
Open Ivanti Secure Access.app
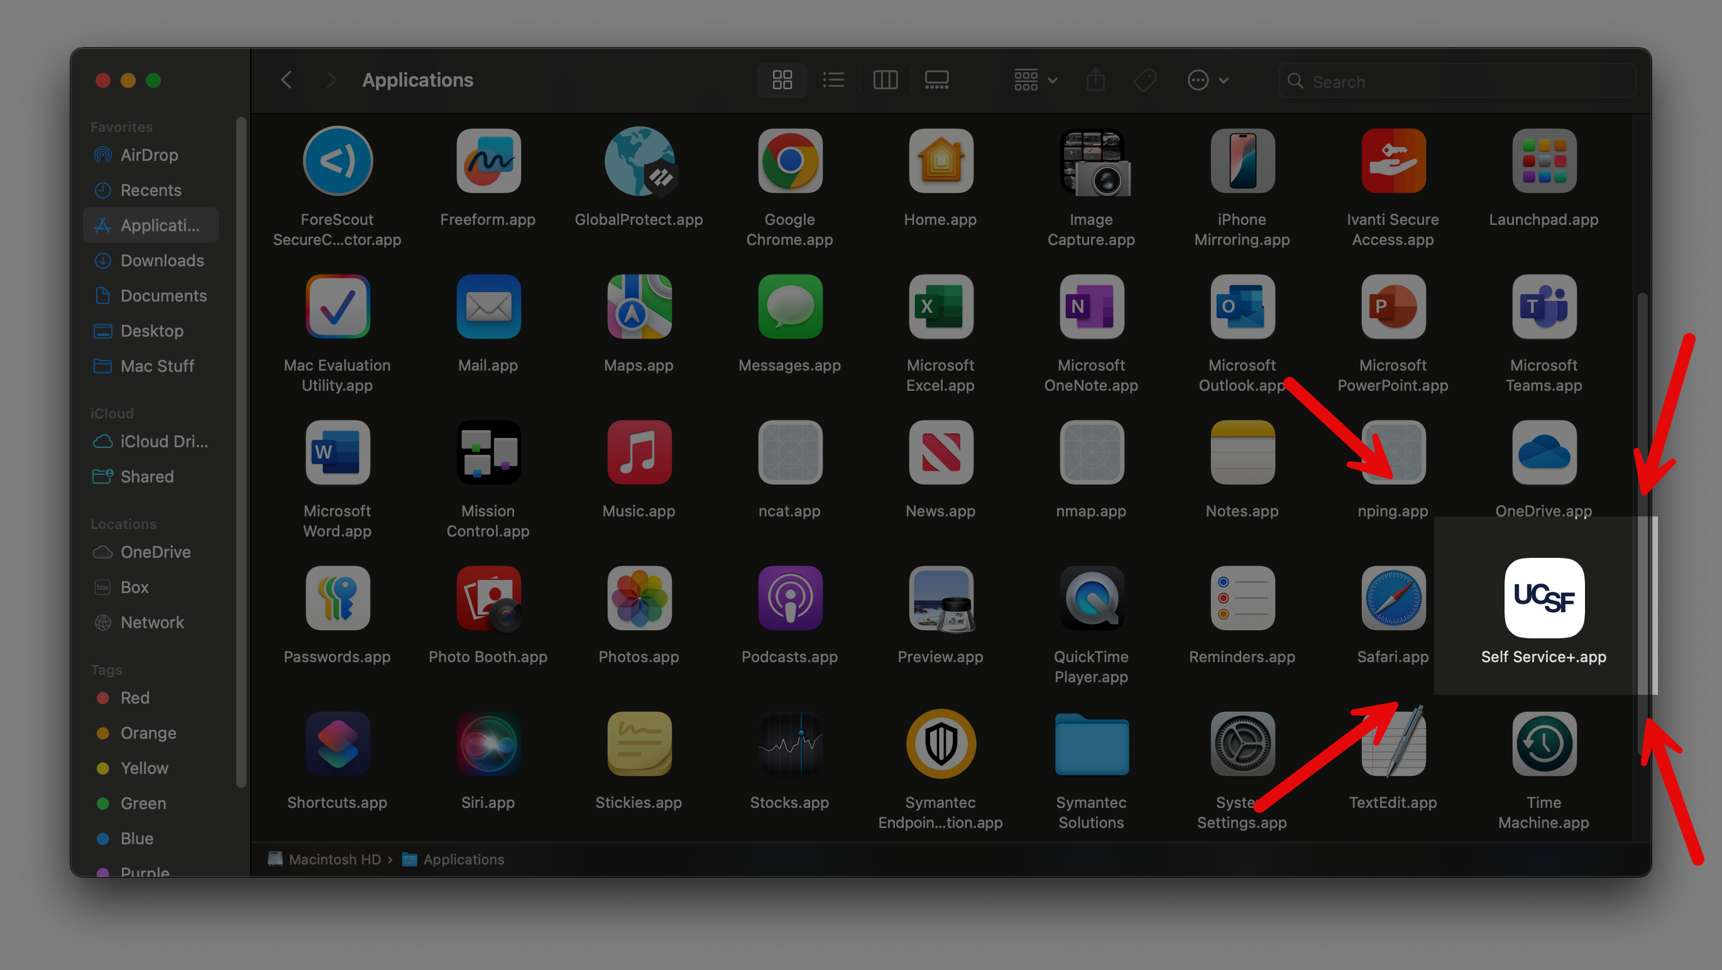(1393, 162)
